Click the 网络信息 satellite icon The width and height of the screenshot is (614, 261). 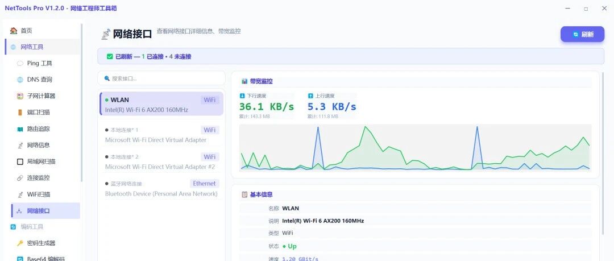click(x=20, y=146)
